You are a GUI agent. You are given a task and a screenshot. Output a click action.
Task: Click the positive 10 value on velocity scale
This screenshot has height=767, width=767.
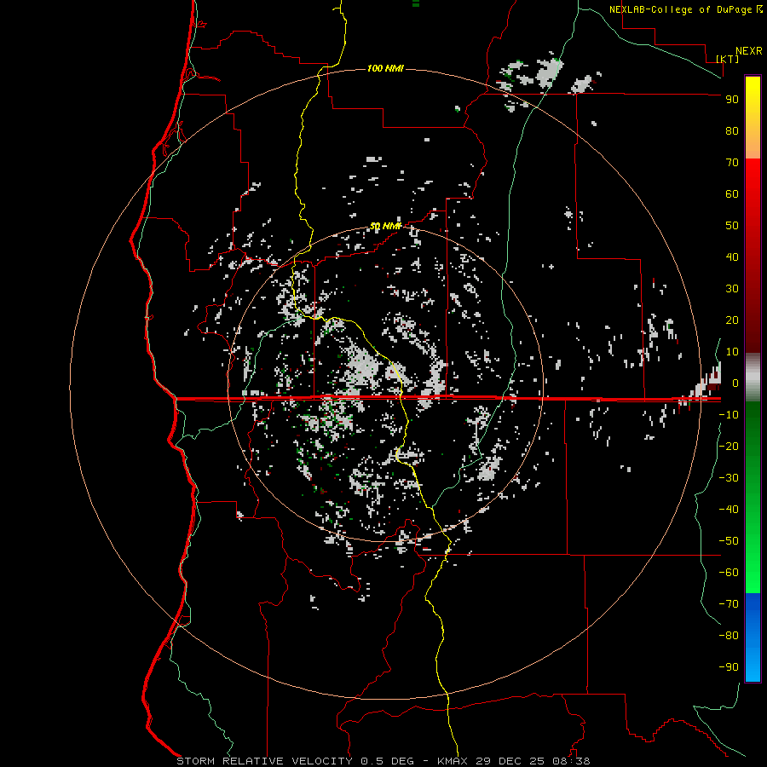click(x=732, y=352)
